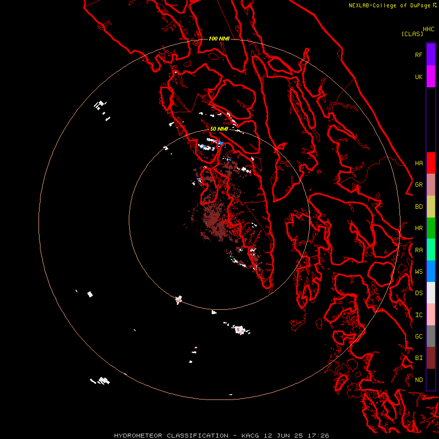Click the 'HYDROMETEOR CLASSIFICATION' title text
This screenshot has width=439, height=439.
pyautogui.click(x=171, y=436)
